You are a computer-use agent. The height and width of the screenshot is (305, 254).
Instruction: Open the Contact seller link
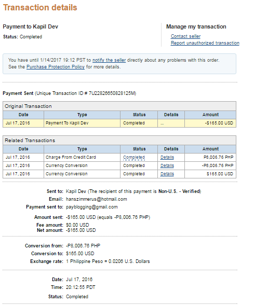pyautogui.click(x=185, y=36)
